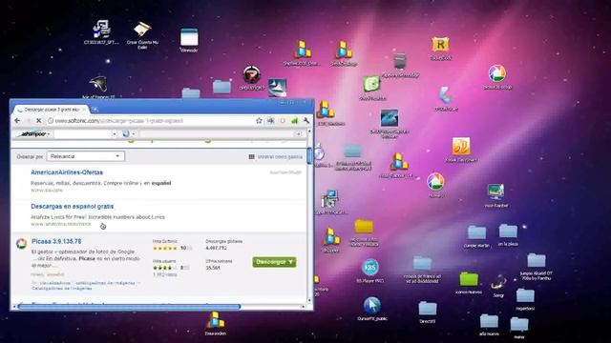Open the green iconos nuevos folder
Image resolution: width=611 pixels, height=343 pixels.
click(469, 283)
